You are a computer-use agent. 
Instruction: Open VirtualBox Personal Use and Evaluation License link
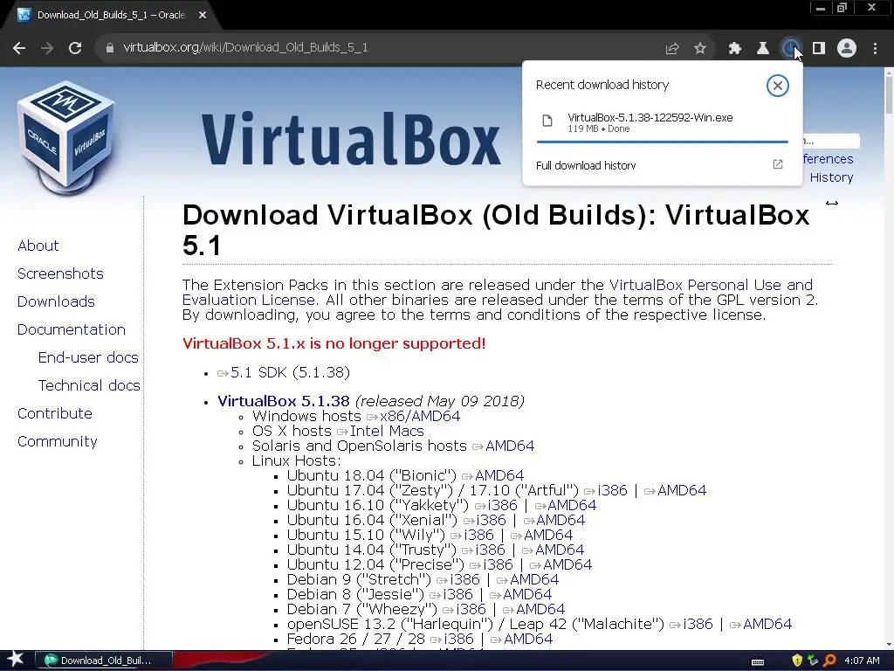711,285
